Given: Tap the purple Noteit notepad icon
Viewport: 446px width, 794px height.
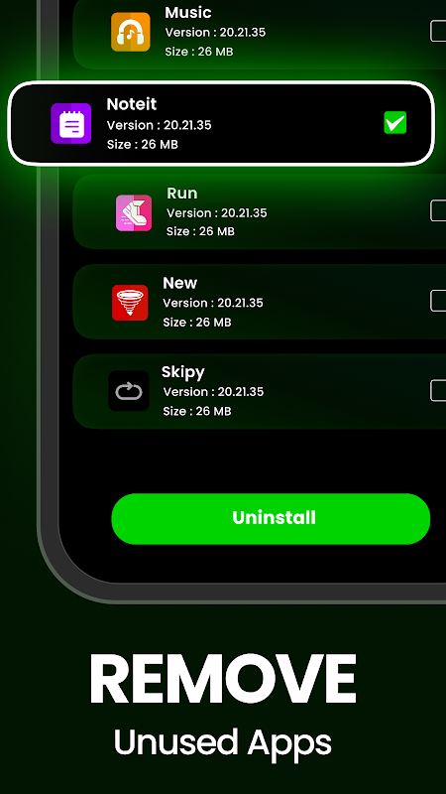Looking at the screenshot, I should pyautogui.click(x=70, y=123).
